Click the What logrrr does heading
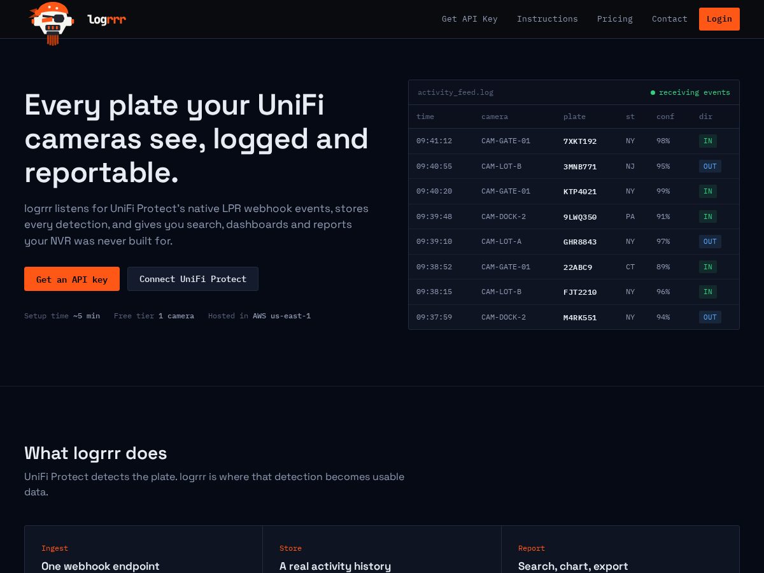Screen dimensions: 764x573 pos(95,453)
